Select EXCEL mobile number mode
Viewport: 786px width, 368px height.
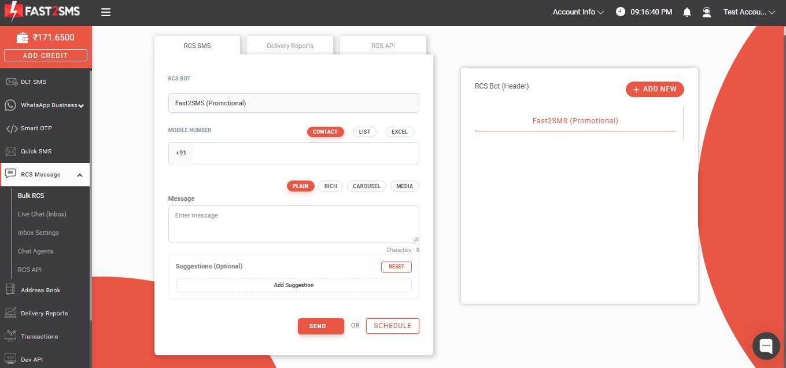pos(400,132)
